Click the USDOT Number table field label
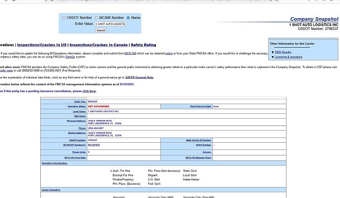 [x=78, y=140]
